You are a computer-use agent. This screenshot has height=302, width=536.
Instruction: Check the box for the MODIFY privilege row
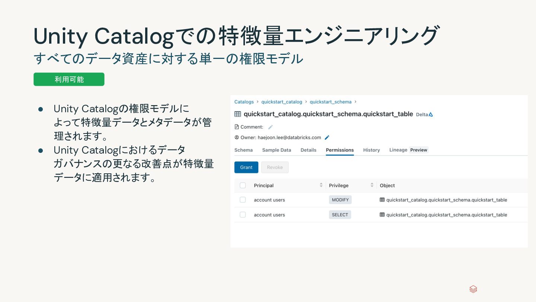click(x=243, y=200)
